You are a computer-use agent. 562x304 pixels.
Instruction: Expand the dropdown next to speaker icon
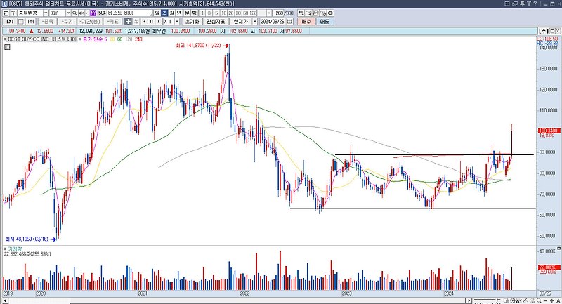click(x=86, y=13)
